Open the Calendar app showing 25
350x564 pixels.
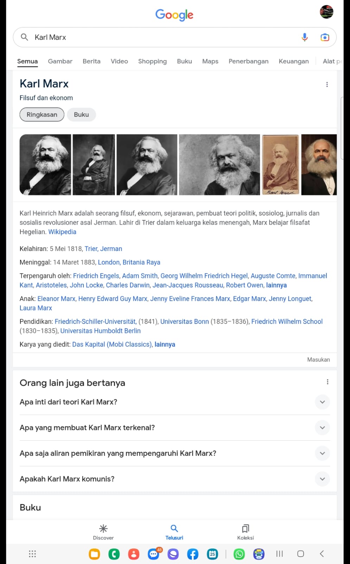click(212, 554)
